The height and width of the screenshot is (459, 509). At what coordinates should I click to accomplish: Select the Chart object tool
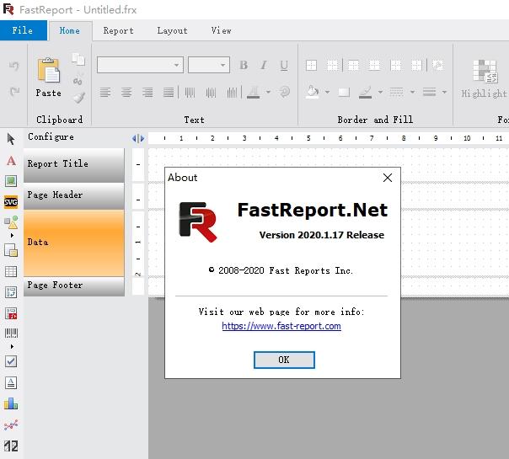[11, 404]
